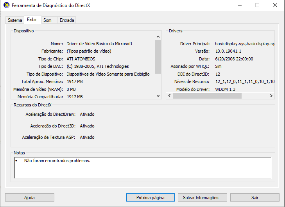Click the Memória de Vídeo '0 MB' value

(x=71, y=89)
